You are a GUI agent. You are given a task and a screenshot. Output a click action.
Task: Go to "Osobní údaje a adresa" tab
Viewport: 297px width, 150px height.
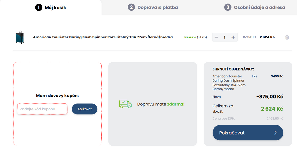tap(259, 7)
